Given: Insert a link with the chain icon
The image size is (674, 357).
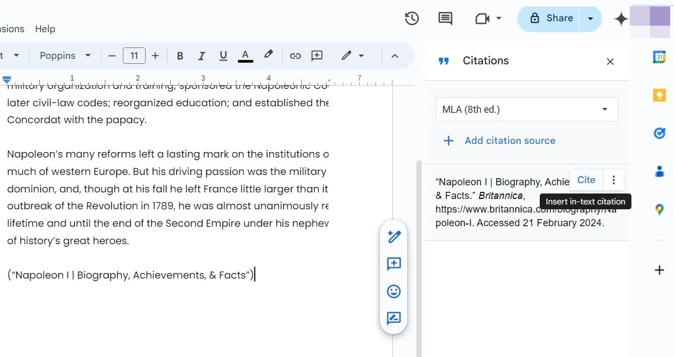Looking at the screenshot, I should 295,56.
